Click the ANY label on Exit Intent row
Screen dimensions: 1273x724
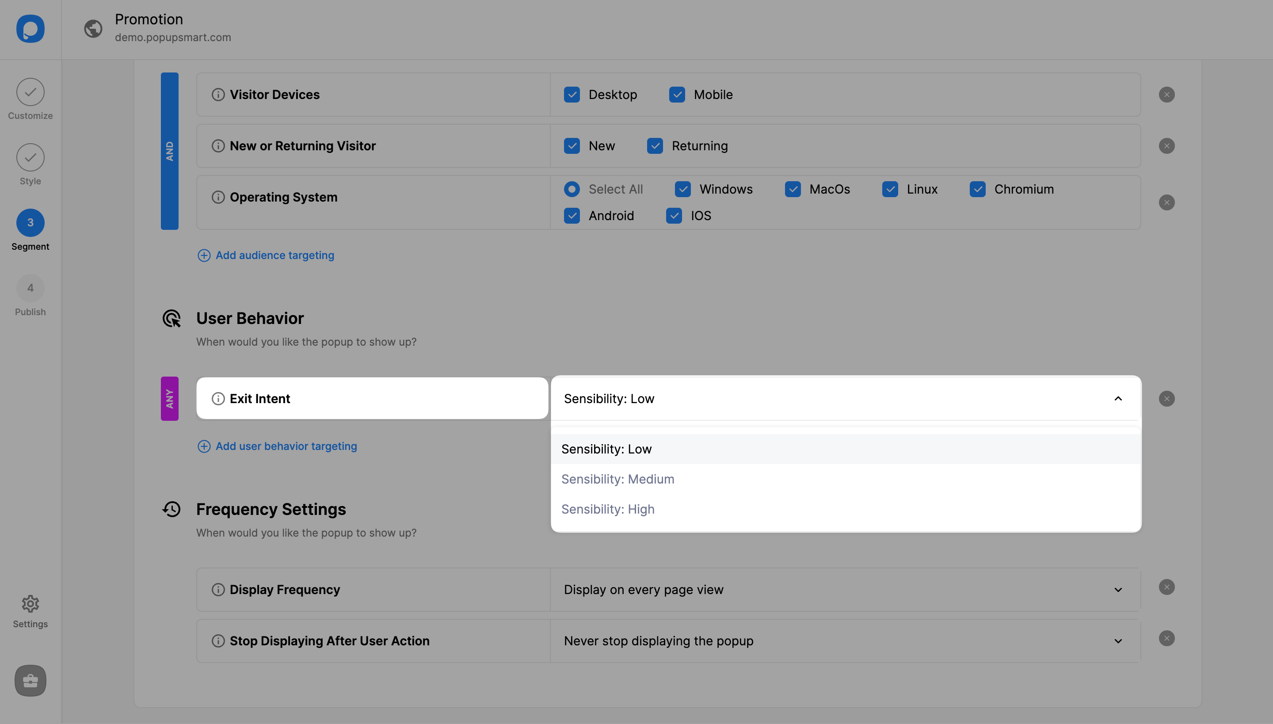[x=169, y=399]
